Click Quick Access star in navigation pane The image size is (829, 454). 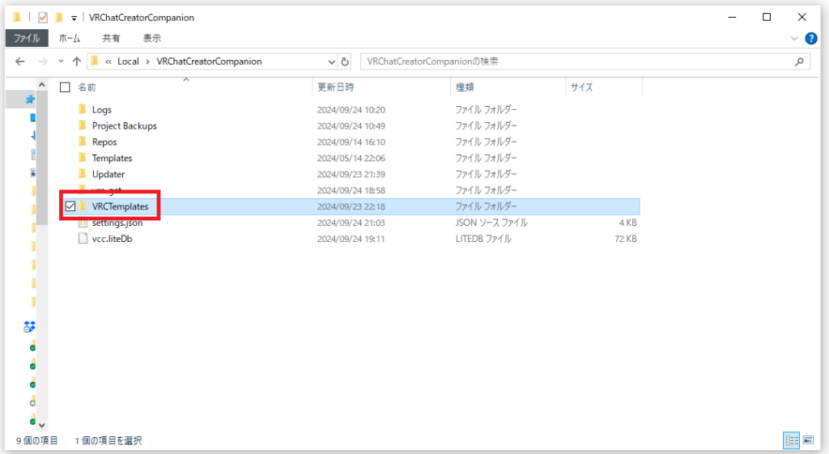30,99
